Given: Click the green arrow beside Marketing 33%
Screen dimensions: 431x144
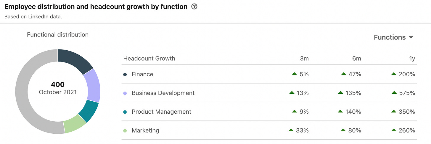Looking at the screenshot, I should click(291, 130).
